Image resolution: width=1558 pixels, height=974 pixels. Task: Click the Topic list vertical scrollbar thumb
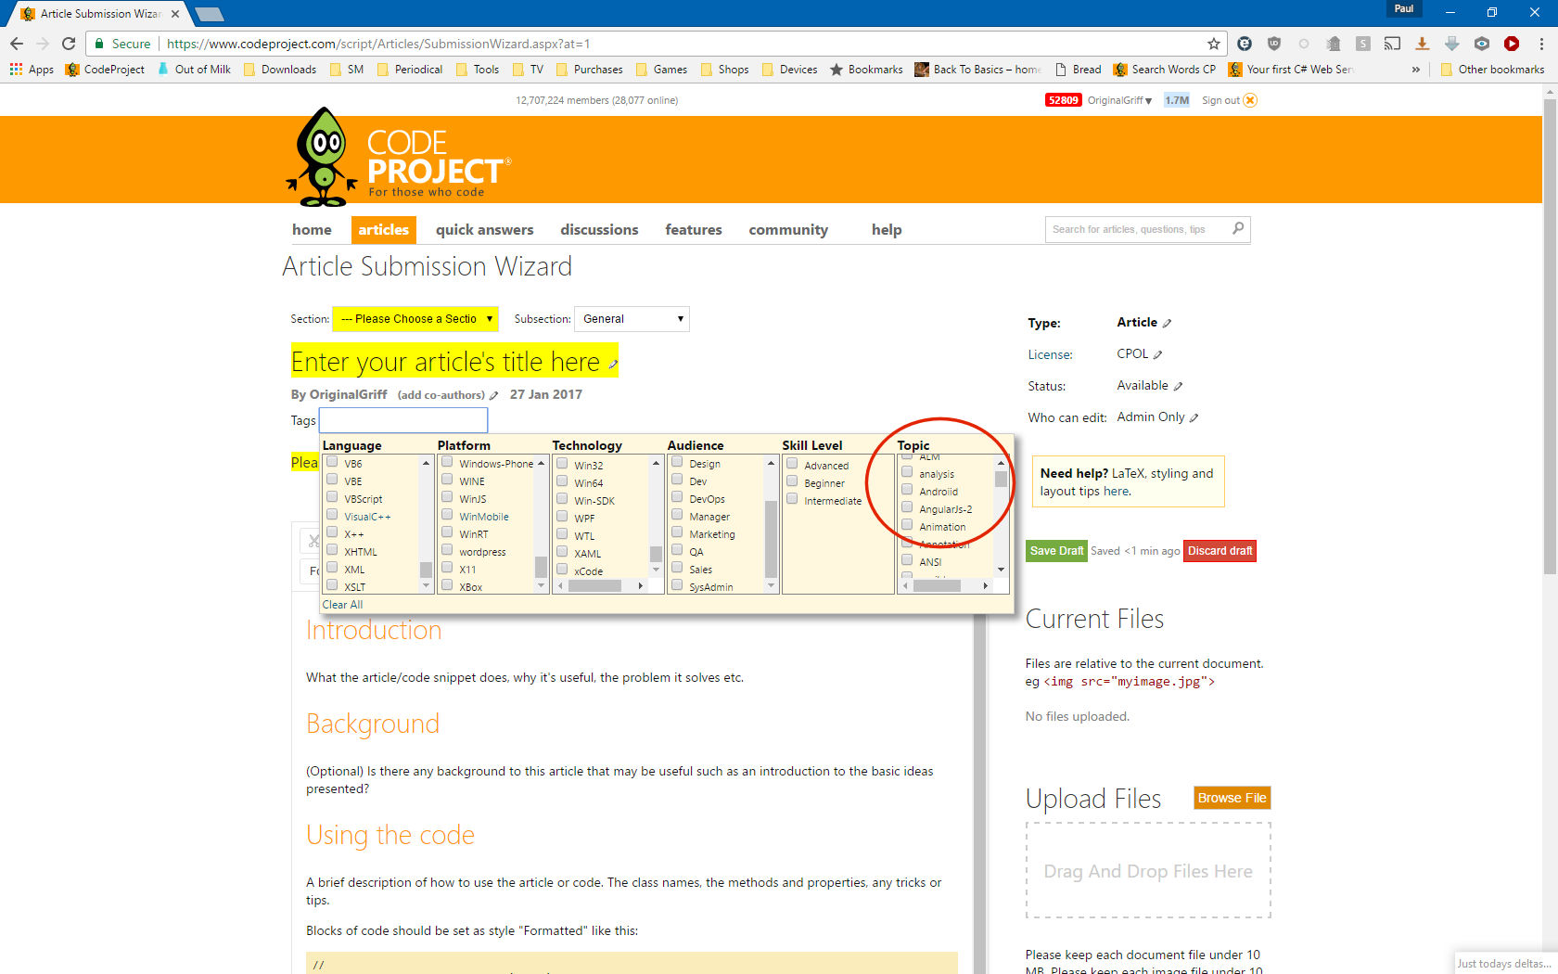(1001, 479)
